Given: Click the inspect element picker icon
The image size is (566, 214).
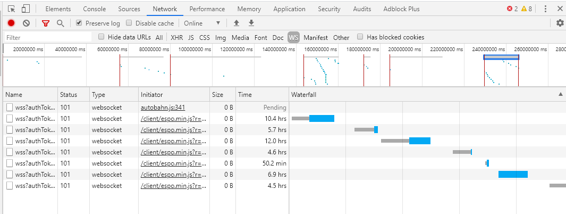Looking at the screenshot, I should pos(12,9).
